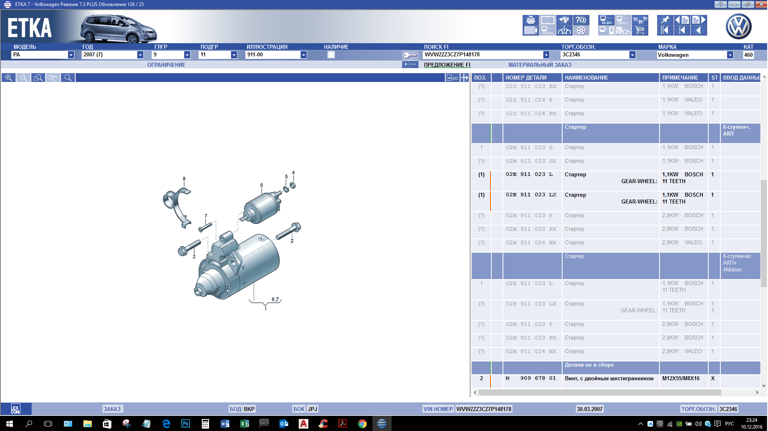
Task: Select starter part row 02E 911 023 L
Action: point(529,175)
